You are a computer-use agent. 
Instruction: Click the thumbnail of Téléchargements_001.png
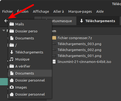[x=54, y=56]
